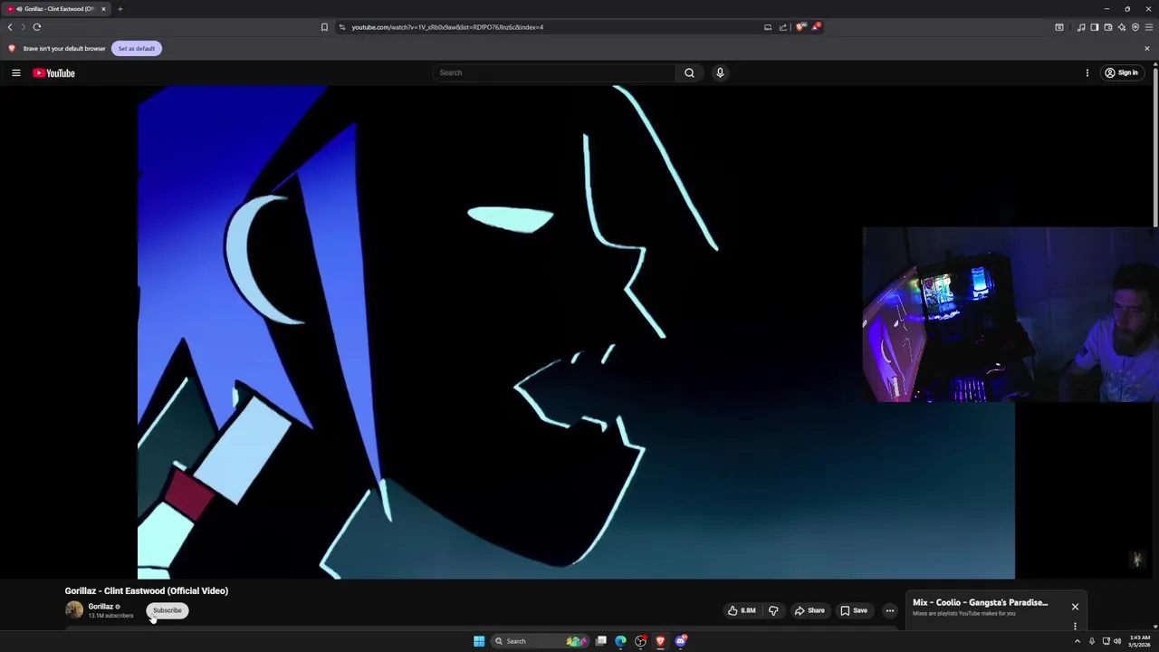1159x652 pixels.
Task: Open Brave main hamburger menu
Action: pos(1149,27)
